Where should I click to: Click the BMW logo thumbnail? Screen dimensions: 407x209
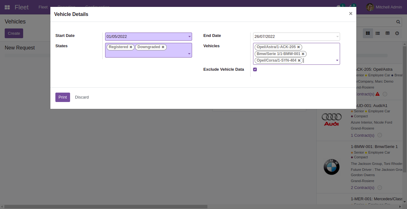[x=332, y=167]
